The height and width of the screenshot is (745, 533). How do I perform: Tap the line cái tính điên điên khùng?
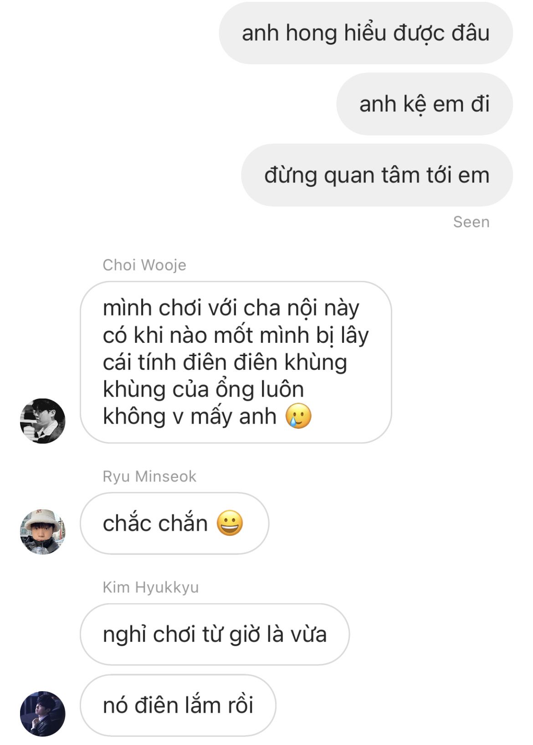tap(225, 362)
